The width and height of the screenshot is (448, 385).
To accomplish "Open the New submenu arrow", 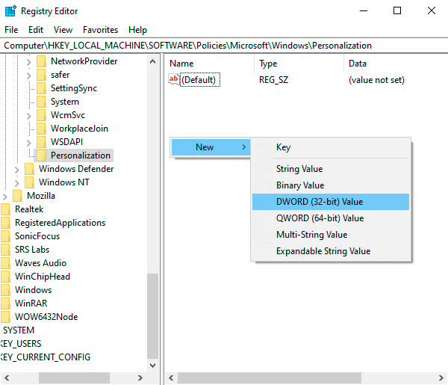I will tap(243, 147).
